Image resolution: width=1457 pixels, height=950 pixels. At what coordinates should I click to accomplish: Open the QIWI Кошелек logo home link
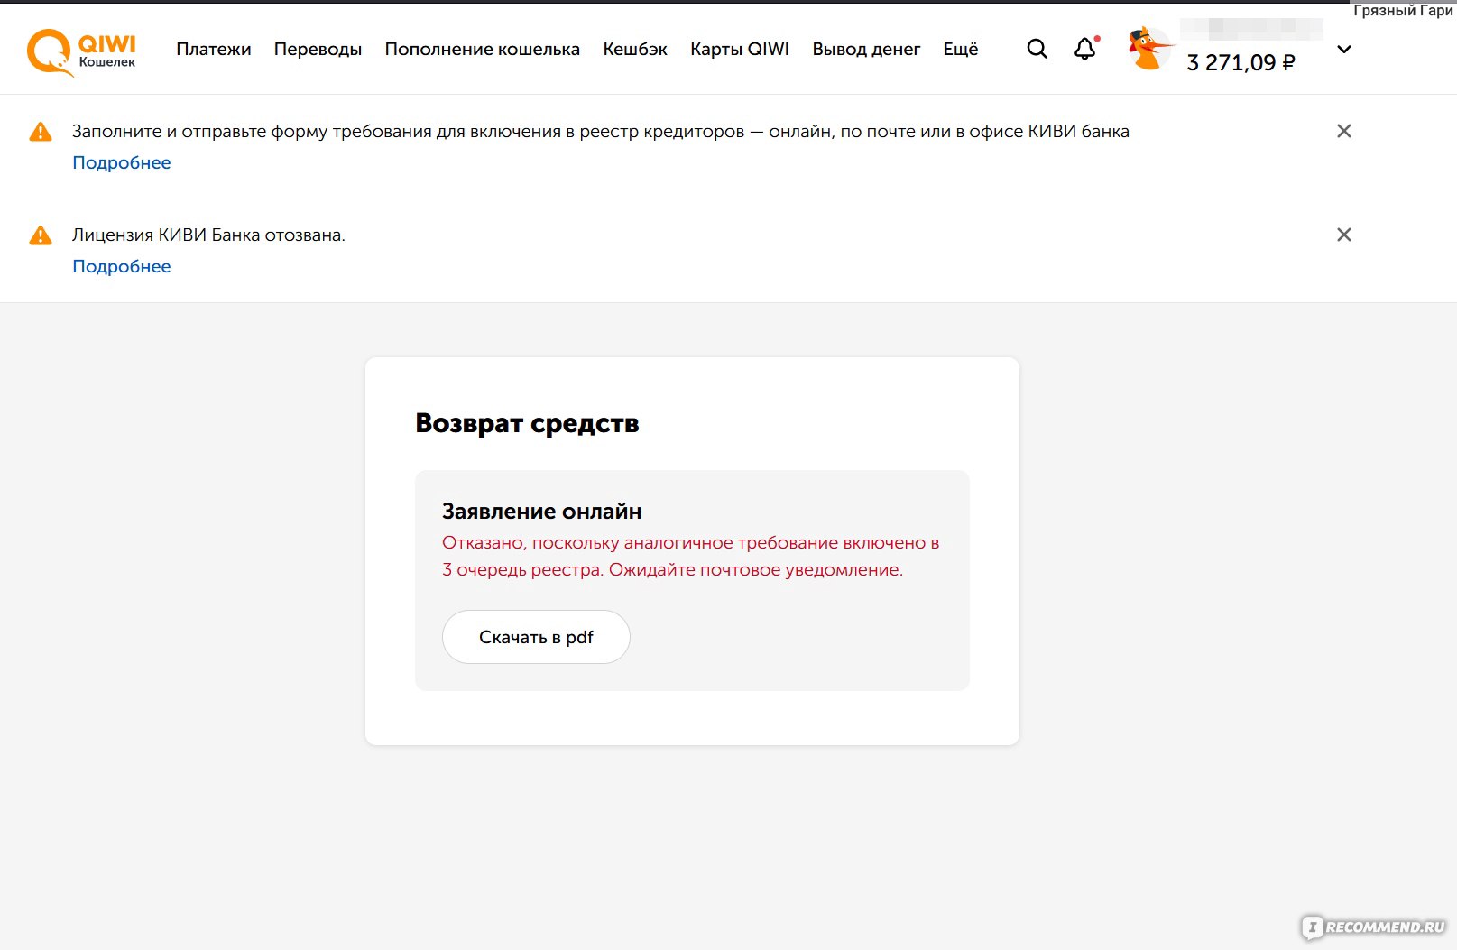(x=81, y=52)
